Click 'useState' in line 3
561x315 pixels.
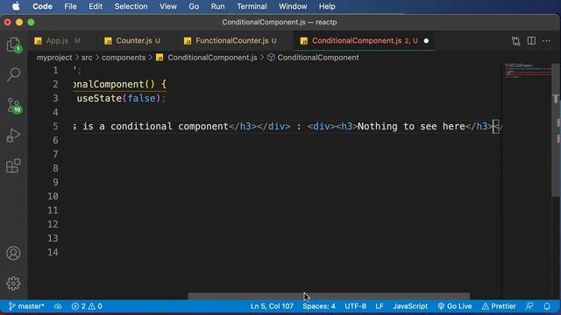point(99,98)
